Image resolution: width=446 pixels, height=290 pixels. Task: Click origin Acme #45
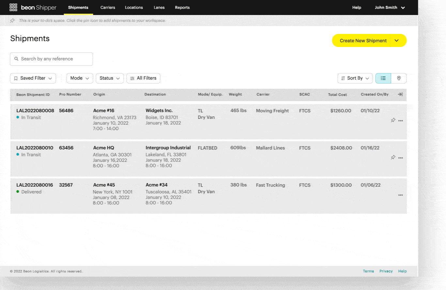click(104, 185)
